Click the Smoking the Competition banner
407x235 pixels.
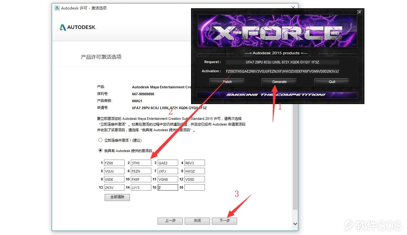tap(277, 95)
